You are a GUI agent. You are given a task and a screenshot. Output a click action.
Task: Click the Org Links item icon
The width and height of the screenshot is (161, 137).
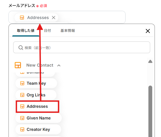click(x=22, y=95)
